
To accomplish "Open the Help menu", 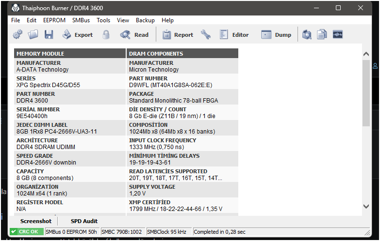I will click(167, 20).
